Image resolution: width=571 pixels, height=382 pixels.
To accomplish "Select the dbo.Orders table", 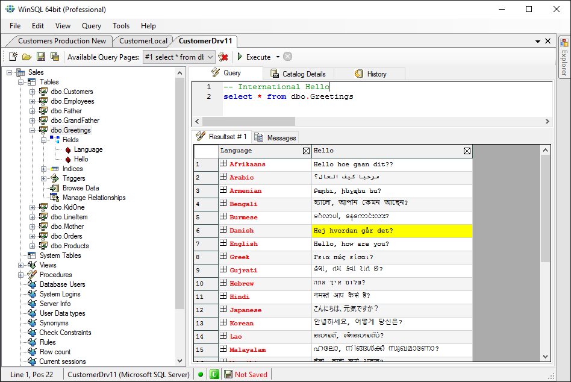I will coord(67,236).
